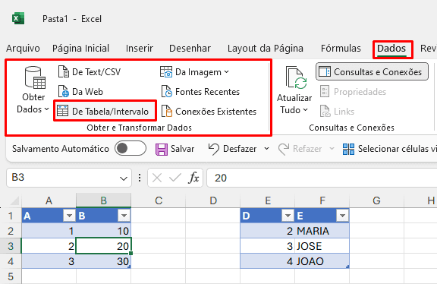Click Atualizar Tudo refresh icon
Image resolution: width=437 pixels, height=284 pixels.
(296, 78)
